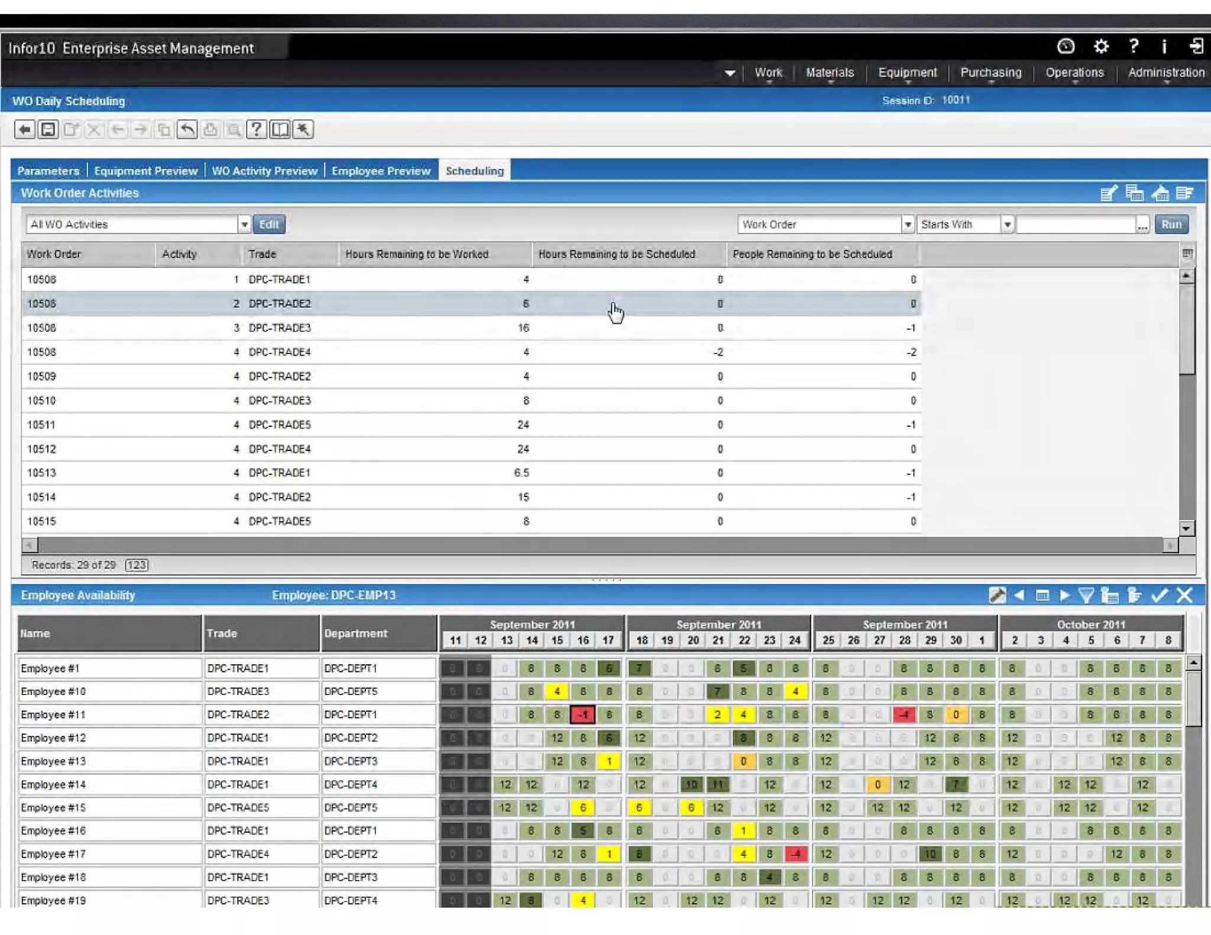Screen dimensions: 1211x935
Task: Expand the All WO Activities dropdown
Action: click(244, 225)
